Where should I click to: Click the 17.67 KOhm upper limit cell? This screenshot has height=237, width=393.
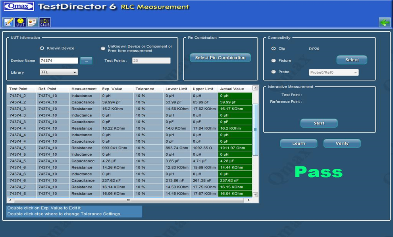tap(204, 193)
